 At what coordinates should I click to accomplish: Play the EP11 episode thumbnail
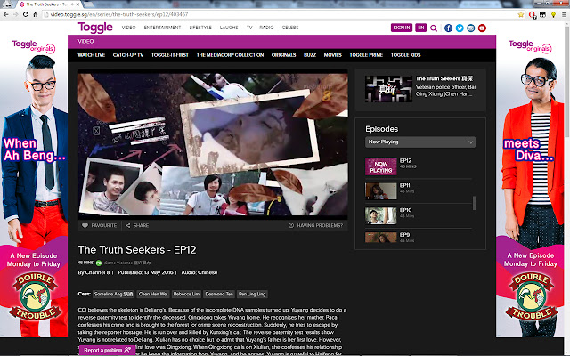coord(381,191)
